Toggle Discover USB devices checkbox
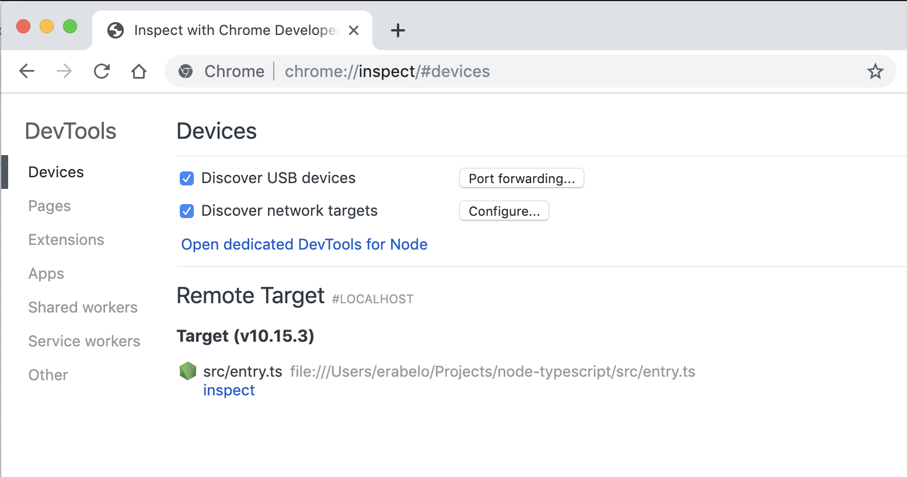Image resolution: width=907 pixels, height=477 pixels. coord(187,178)
